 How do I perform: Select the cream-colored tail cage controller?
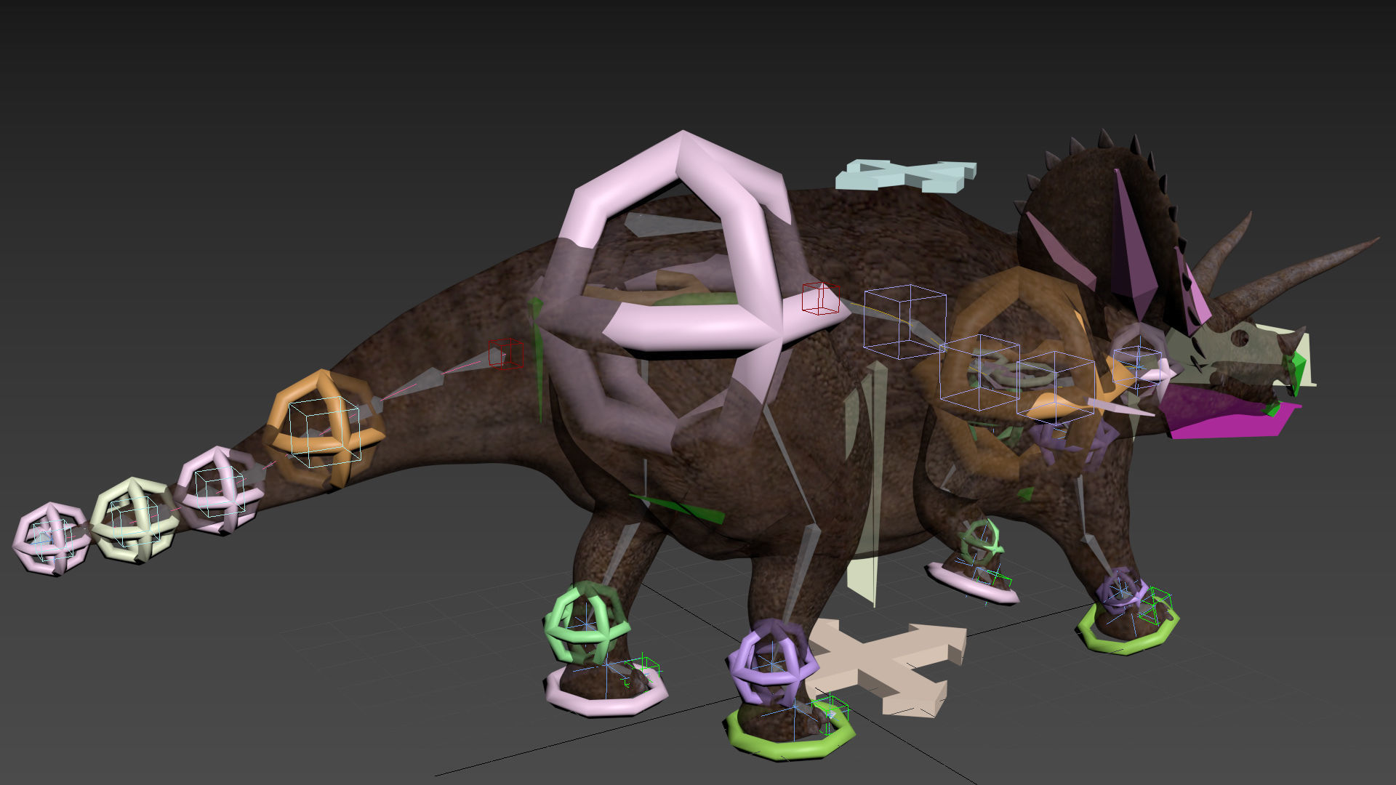(x=135, y=520)
